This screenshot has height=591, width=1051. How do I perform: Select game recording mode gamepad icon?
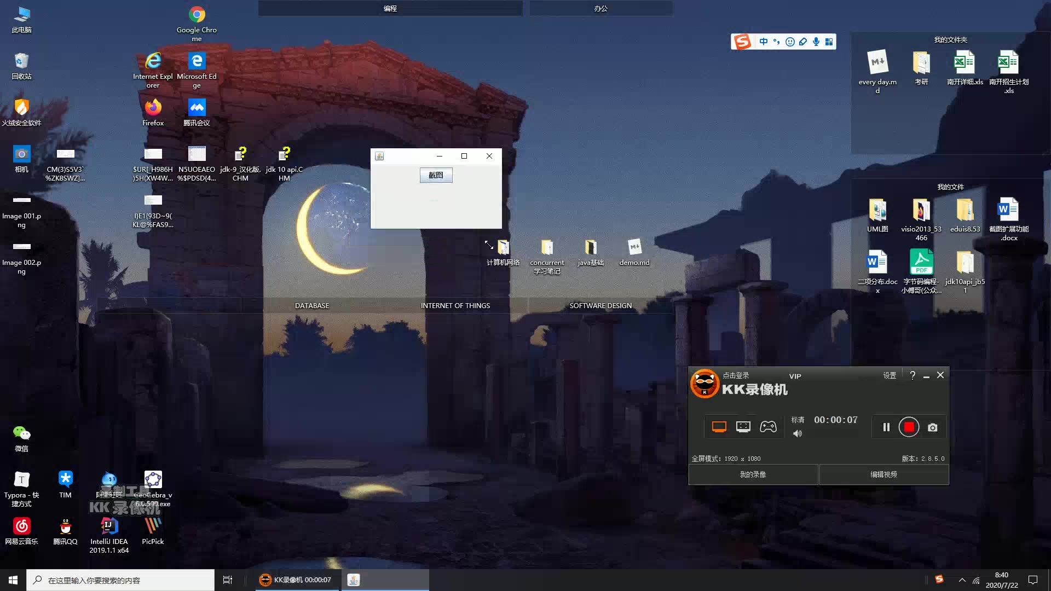(x=768, y=427)
